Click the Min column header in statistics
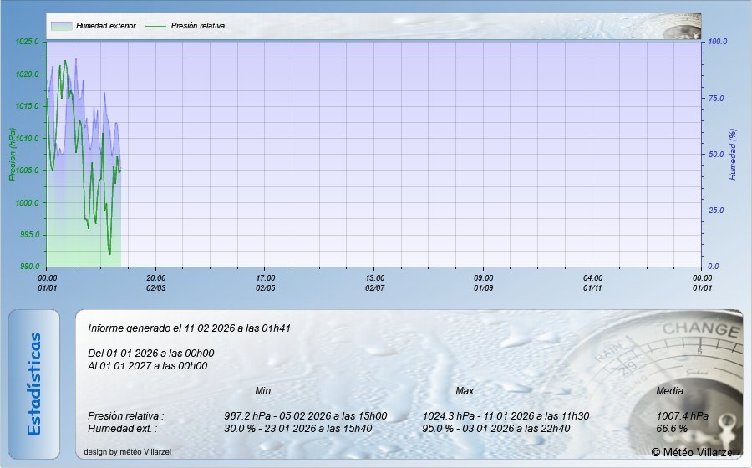This screenshot has width=752, height=468. 263,391
